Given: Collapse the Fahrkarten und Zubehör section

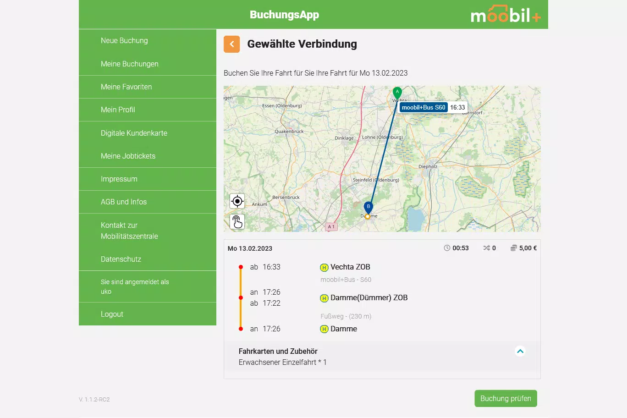Looking at the screenshot, I should tap(520, 351).
